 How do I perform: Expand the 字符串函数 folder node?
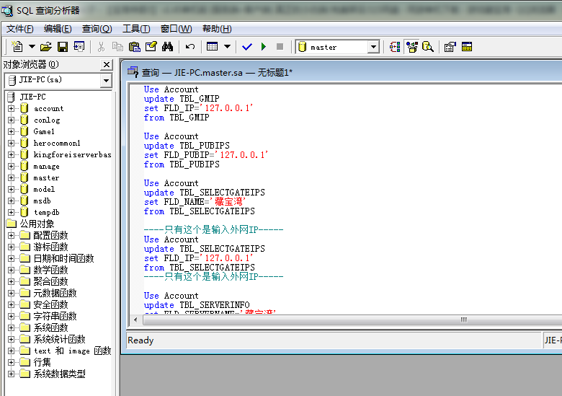click(x=11, y=316)
